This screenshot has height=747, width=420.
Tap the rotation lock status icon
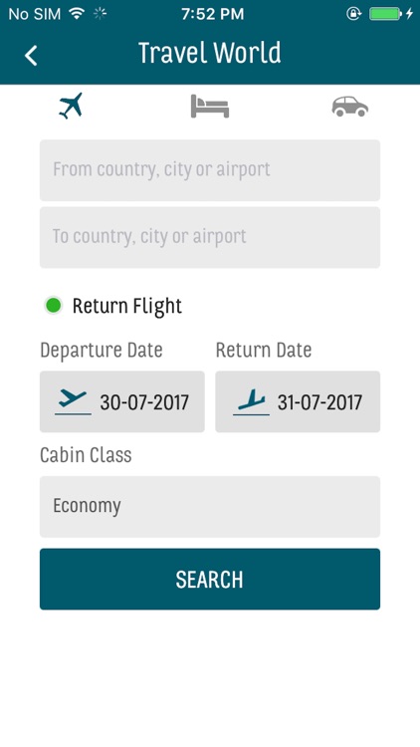[353, 14]
